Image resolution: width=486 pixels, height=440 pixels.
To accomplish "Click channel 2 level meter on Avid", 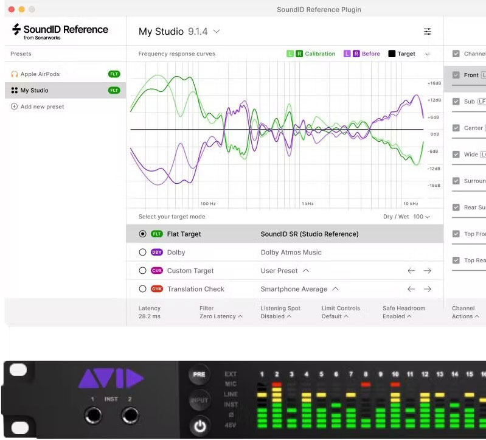I will pos(277,405).
